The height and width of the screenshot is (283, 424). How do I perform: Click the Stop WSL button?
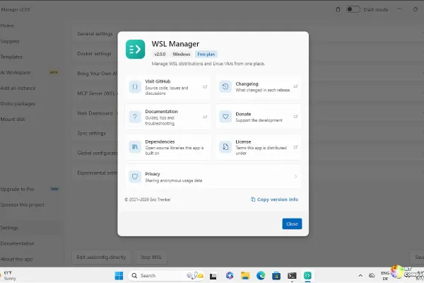point(151,258)
